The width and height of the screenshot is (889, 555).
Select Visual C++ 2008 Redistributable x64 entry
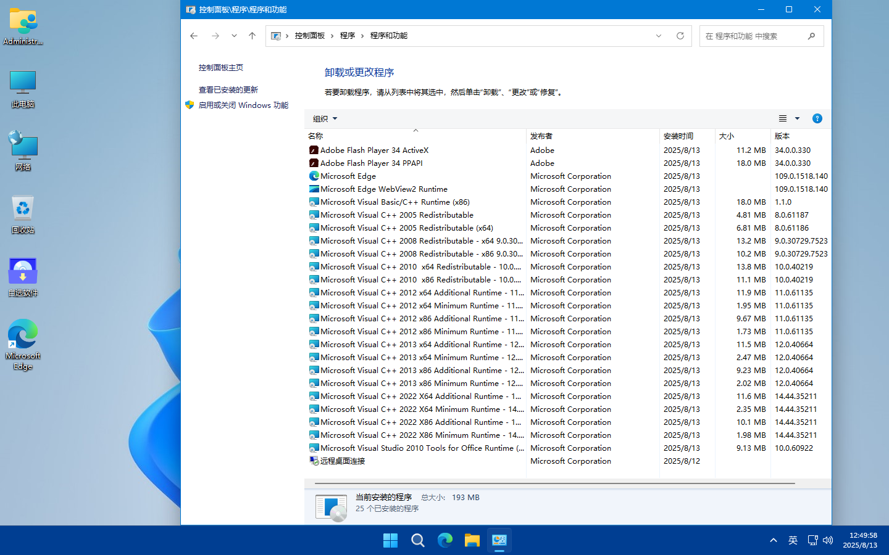point(568,241)
